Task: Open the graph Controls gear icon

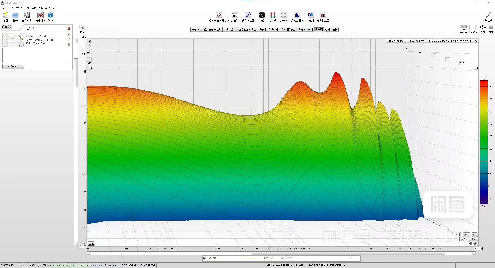Action: (x=491, y=27)
